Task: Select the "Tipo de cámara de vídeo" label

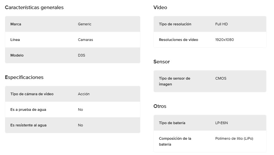Action: [x=32, y=94]
